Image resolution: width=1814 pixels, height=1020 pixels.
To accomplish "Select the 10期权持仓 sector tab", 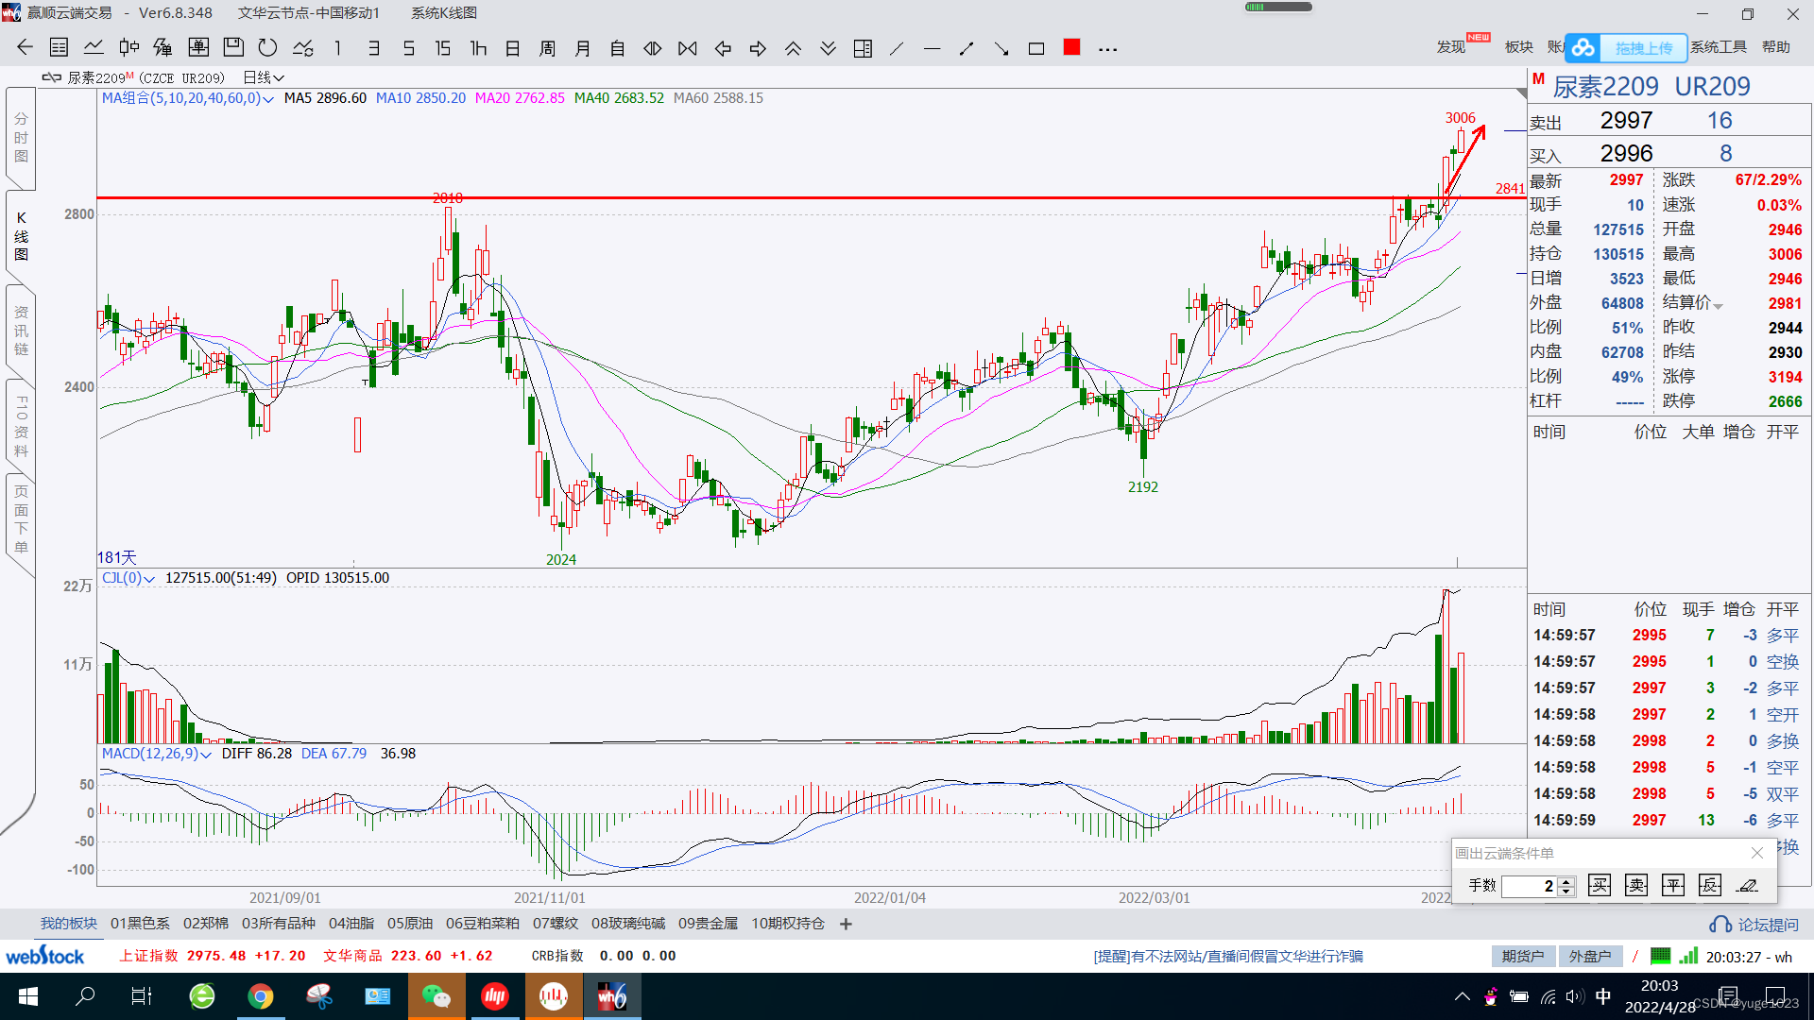I will 788,924.
